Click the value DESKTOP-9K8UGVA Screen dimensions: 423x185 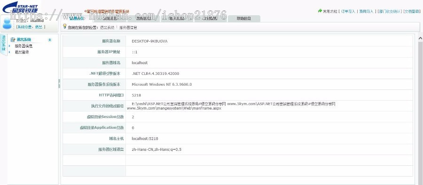(149, 41)
